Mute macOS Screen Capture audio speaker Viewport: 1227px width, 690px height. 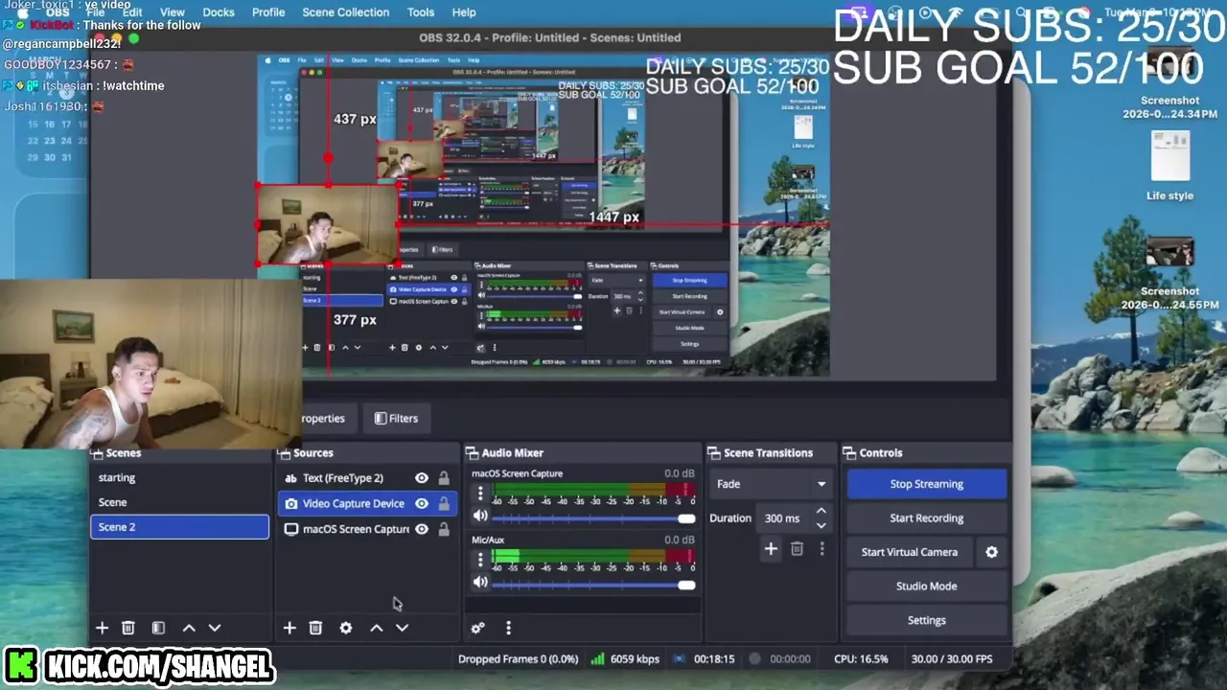pyautogui.click(x=480, y=516)
